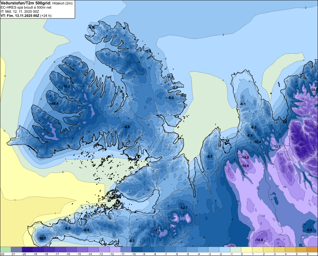Select the legend swatch between -6 and -5
This screenshot has height=256, width=318.
pos(181,249)
